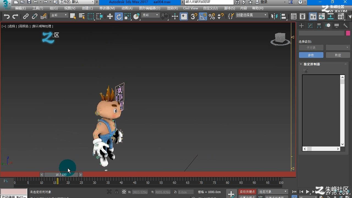Open the 修改器(M) menu
The image size is (352, 198).
pos(107,8)
